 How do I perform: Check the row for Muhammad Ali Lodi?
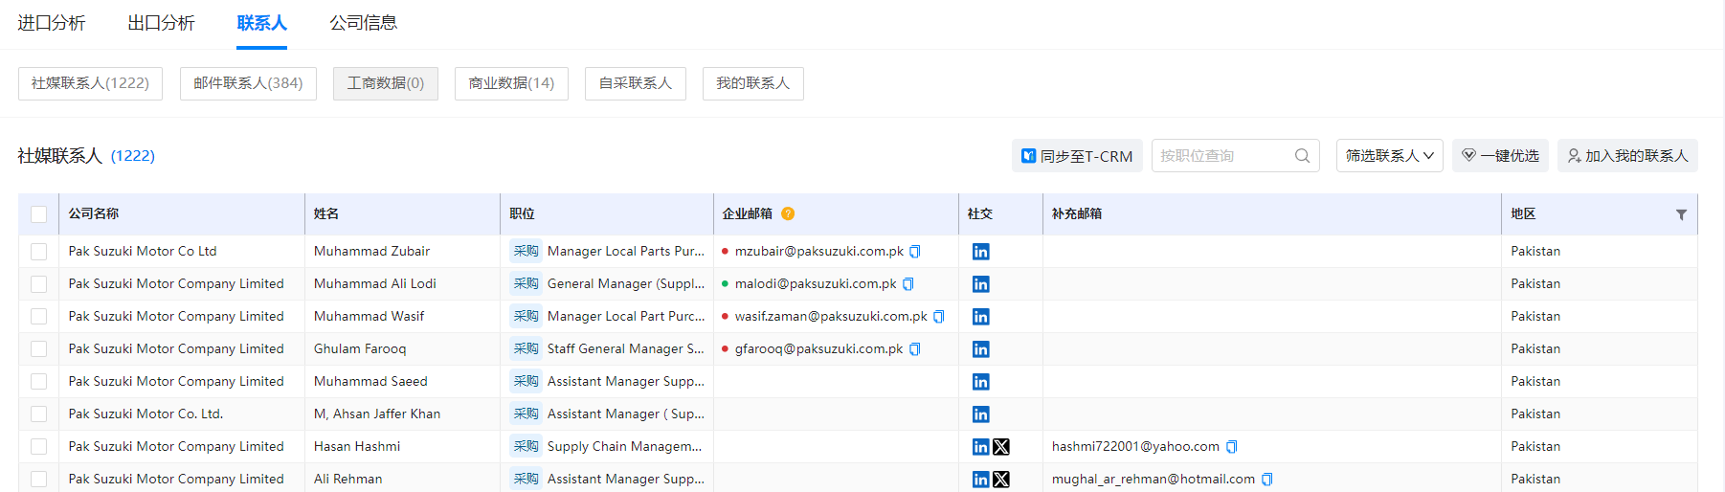(x=39, y=284)
